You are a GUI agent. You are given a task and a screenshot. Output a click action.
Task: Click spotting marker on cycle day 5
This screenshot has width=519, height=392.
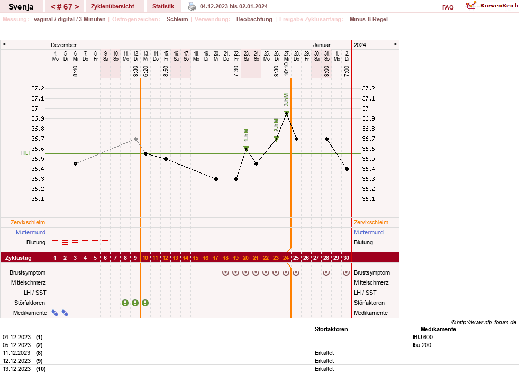(95, 240)
